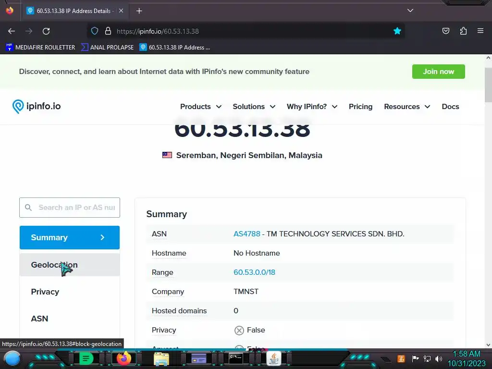492x369 pixels.
Task: Open the extensions puzzle icon
Action: coord(463,31)
